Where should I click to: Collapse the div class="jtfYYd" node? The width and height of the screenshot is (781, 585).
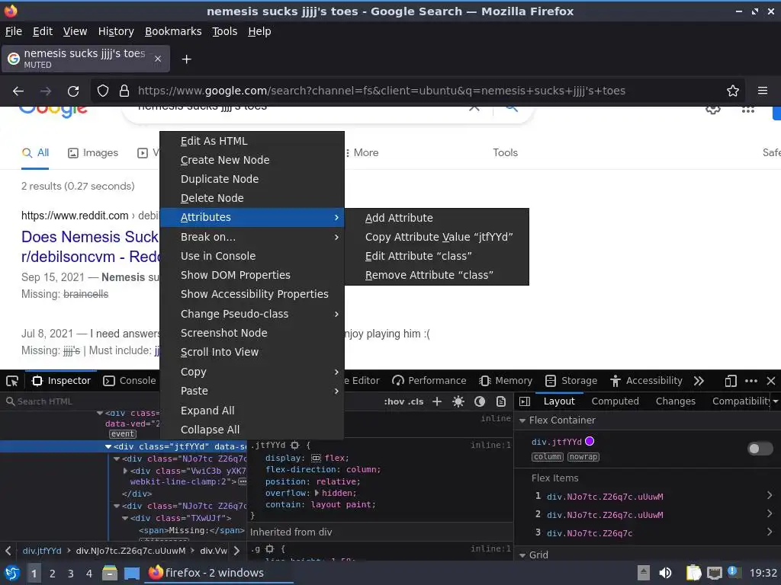108,446
